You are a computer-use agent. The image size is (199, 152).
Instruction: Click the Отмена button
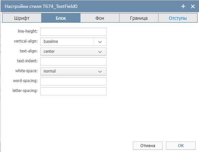(148, 145)
